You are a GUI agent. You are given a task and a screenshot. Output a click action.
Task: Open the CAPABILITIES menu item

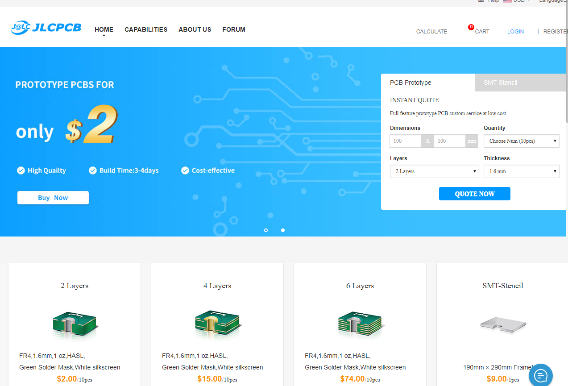(x=146, y=29)
